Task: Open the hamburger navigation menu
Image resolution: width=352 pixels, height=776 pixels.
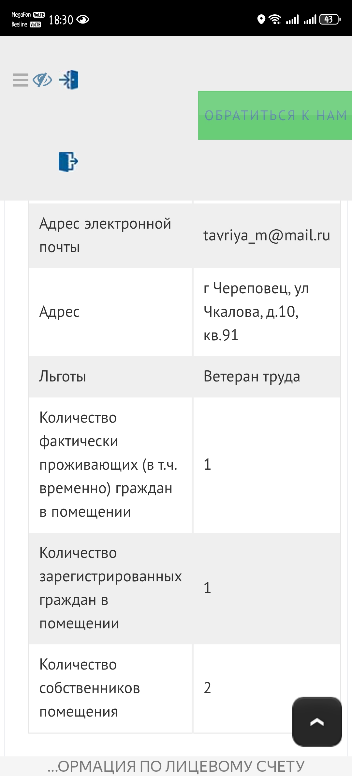Action: [x=20, y=80]
